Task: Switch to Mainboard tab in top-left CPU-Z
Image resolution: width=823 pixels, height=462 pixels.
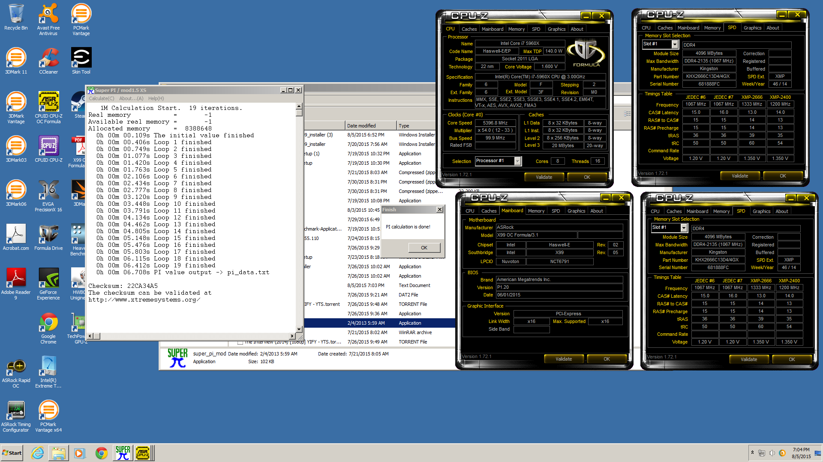Action: [x=493, y=29]
